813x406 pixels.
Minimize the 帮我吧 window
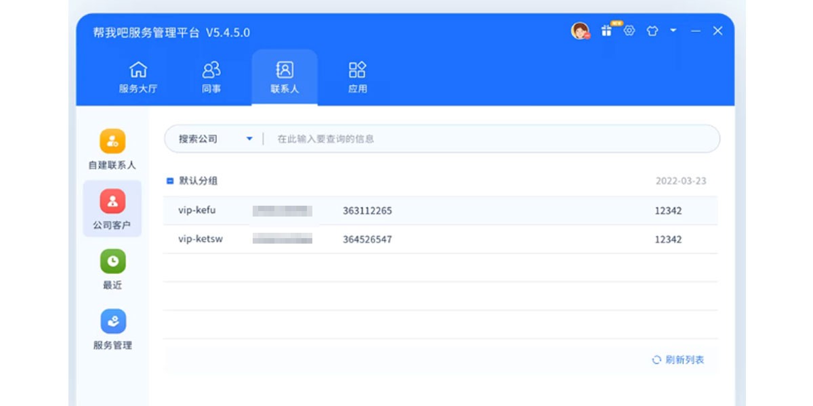click(695, 31)
